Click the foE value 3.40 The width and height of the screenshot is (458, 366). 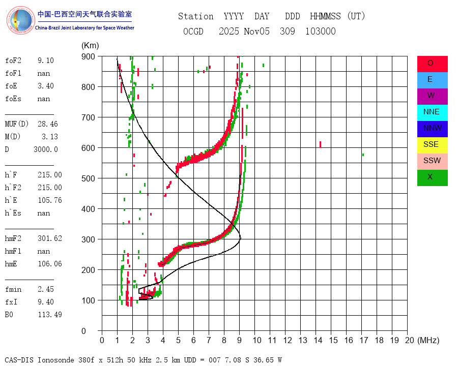tap(46, 86)
